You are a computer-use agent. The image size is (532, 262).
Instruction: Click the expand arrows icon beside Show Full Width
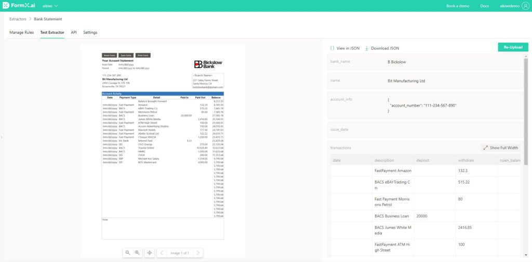[x=486, y=148]
